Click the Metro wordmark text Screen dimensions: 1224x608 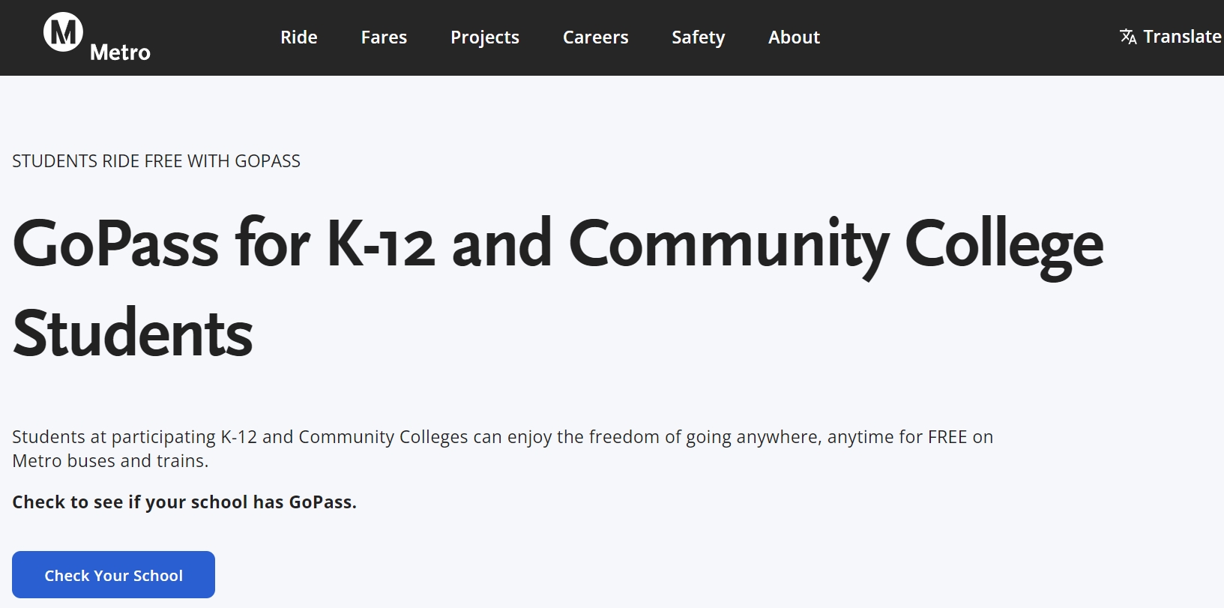[x=120, y=52]
